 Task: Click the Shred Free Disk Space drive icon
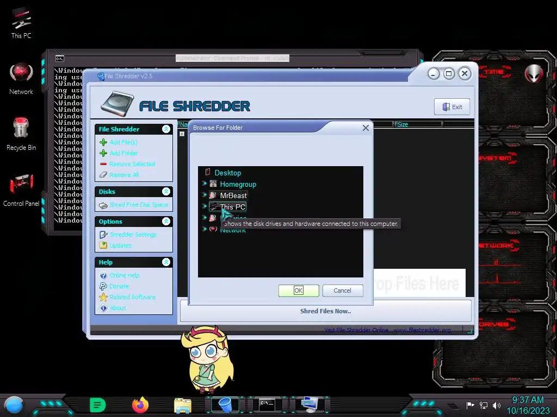point(103,205)
